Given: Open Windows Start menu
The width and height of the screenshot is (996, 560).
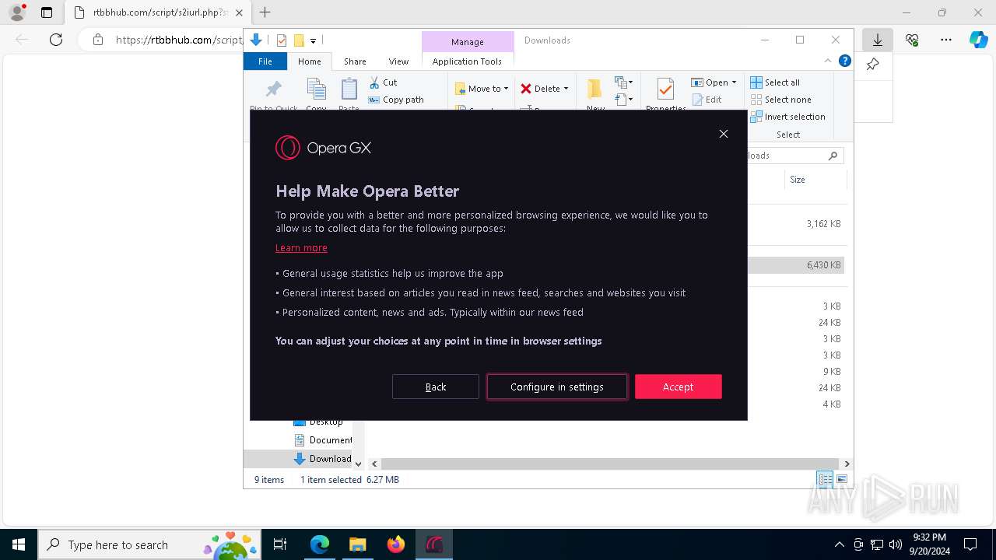Looking at the screenshot, I should (19, 544).
